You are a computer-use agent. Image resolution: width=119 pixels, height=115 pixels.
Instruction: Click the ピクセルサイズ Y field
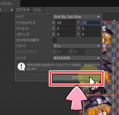[91, 23]
